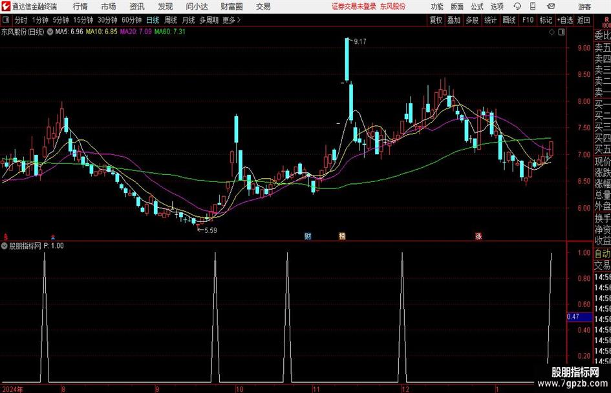Click the 东风股份(日线) chart title

point(23,32)
